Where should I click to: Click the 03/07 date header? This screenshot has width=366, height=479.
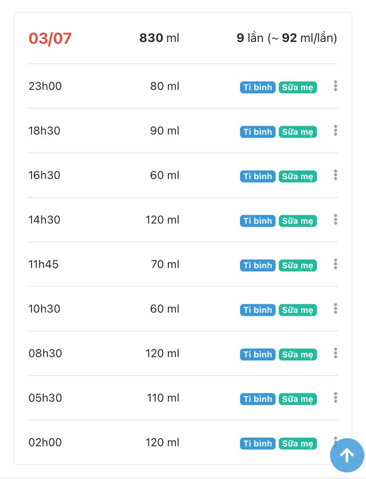pyautogui.click(x=50, y=39)
